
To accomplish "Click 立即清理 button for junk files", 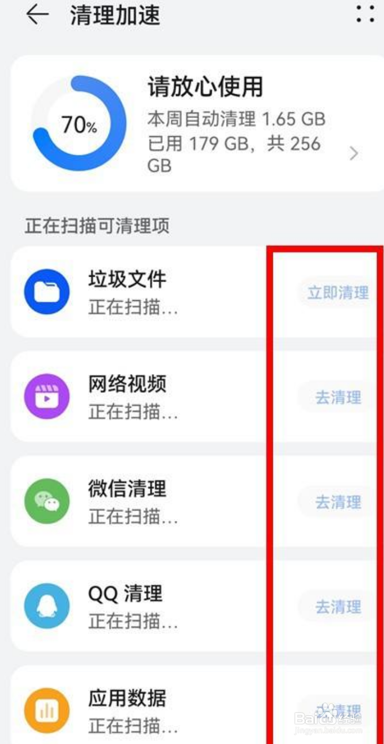I will (338, 292).
